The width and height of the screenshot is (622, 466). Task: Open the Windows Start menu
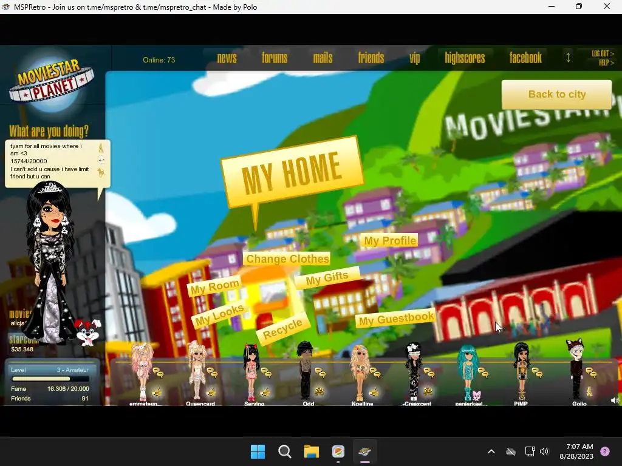pyautogui.click(x=258, y=451)
